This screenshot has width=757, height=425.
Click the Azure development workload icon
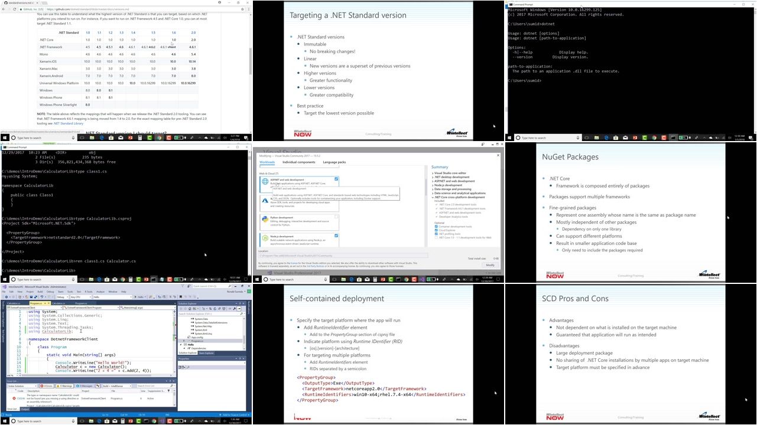click(265, 201)
